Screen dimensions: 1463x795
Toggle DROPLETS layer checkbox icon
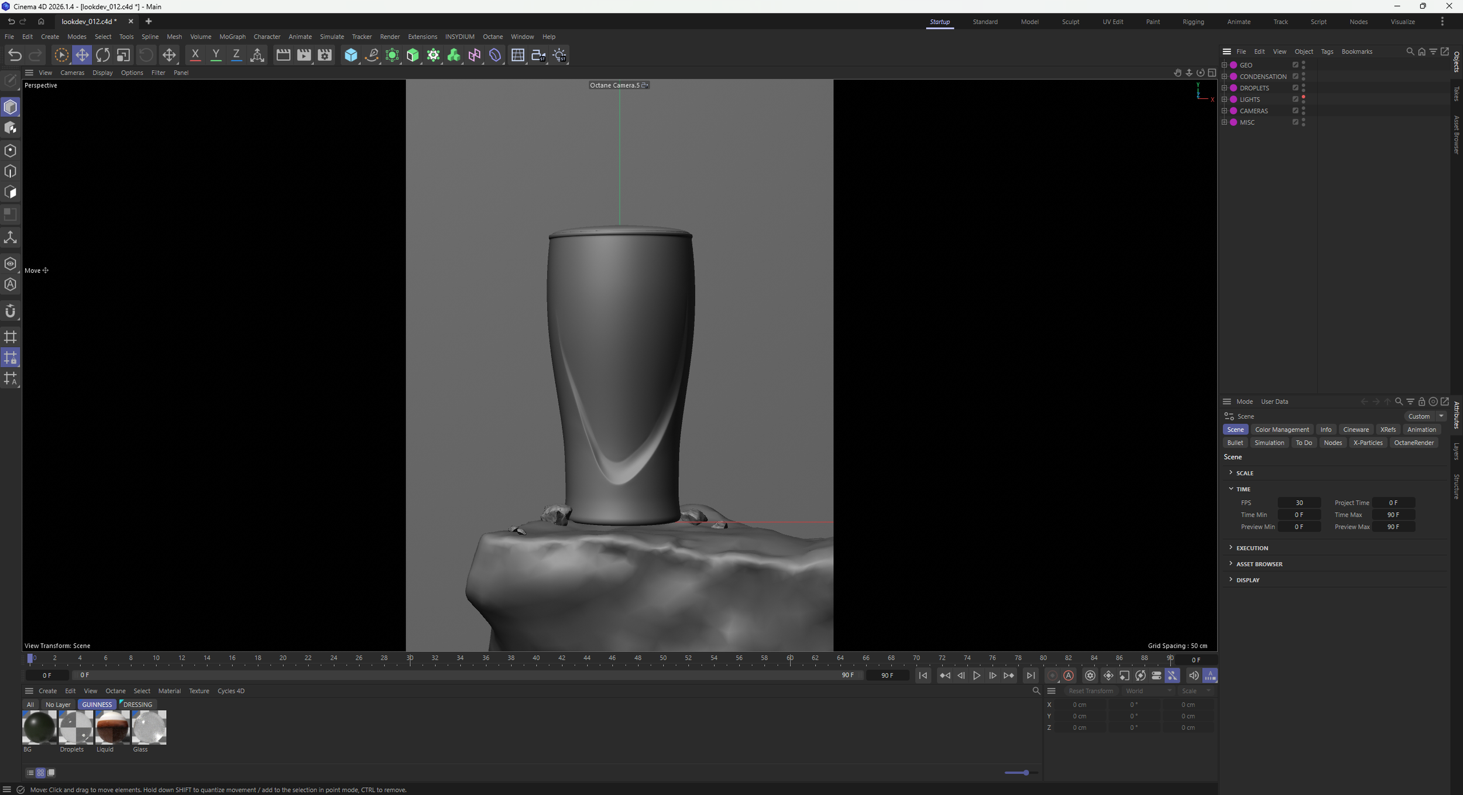1295,88
